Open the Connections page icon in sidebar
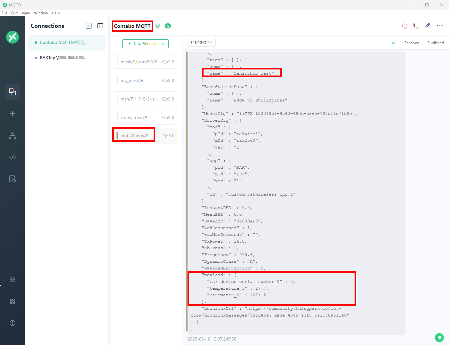Screen dimensions: 449x345 pos(12,92)
